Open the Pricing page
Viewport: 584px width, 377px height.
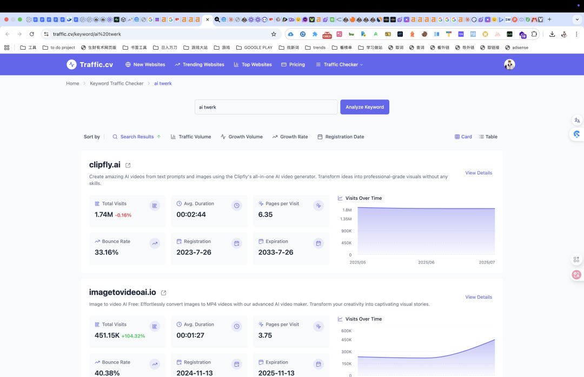(x=293, y=64)
